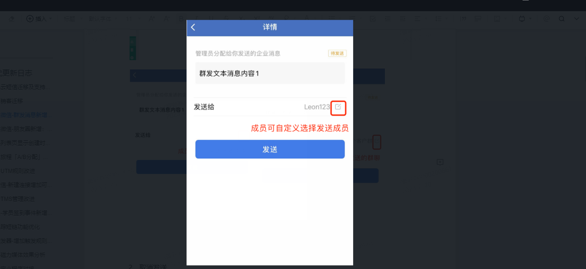Click the edit recipient icon beside Leon123
Viewport: 586px width, 269px height.
click(x=338, y=107)
